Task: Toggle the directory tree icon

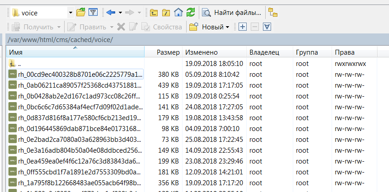Action: point(273,12)
